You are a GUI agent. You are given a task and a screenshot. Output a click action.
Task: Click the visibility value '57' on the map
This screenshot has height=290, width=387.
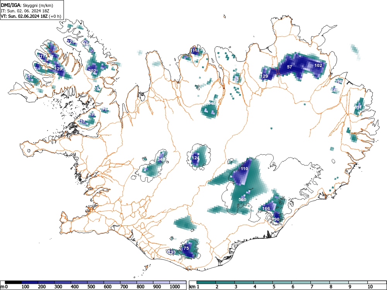point(289,67)
